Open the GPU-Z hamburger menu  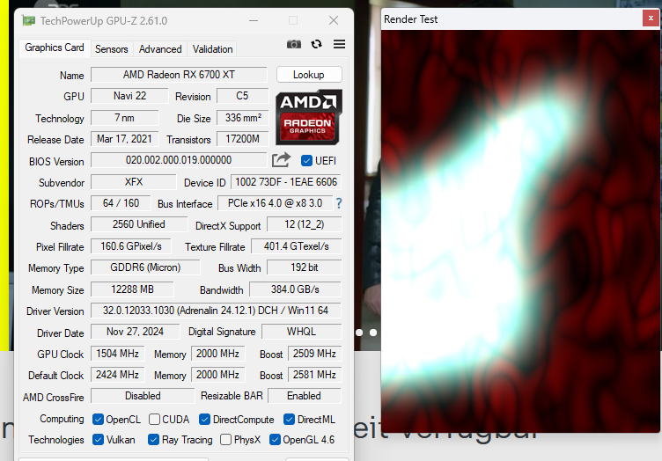click(x=339, y=44)
